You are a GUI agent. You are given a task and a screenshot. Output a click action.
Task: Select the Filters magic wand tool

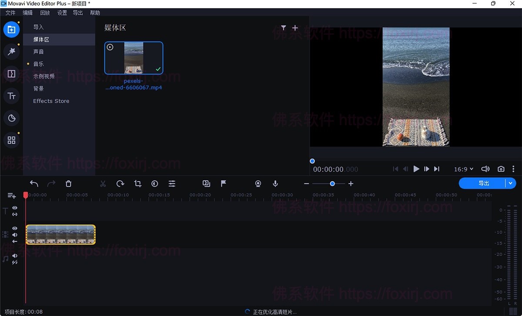[x=11, y=51]
